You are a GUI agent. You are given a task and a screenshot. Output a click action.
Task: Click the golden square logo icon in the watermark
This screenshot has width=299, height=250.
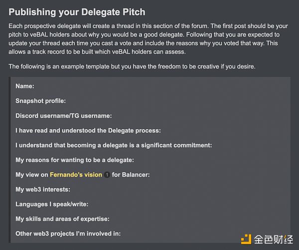coord(246,239)
